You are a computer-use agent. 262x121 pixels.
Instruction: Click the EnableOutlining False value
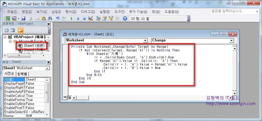tap(35, 104)
